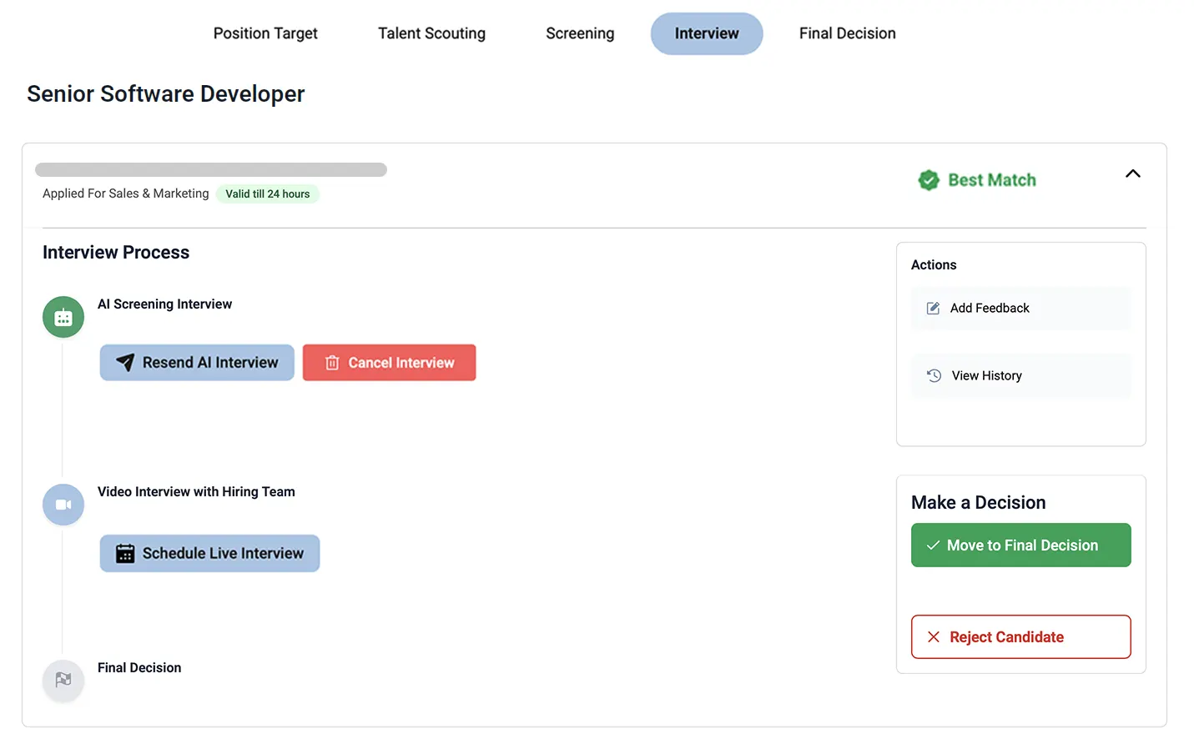
Task: Open the Final Decision stage tab
Action: point(847,33)
